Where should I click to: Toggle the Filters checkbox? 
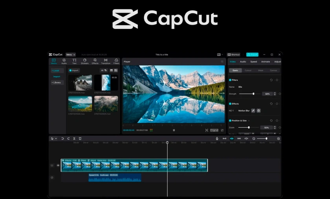[x=230, y=80]
